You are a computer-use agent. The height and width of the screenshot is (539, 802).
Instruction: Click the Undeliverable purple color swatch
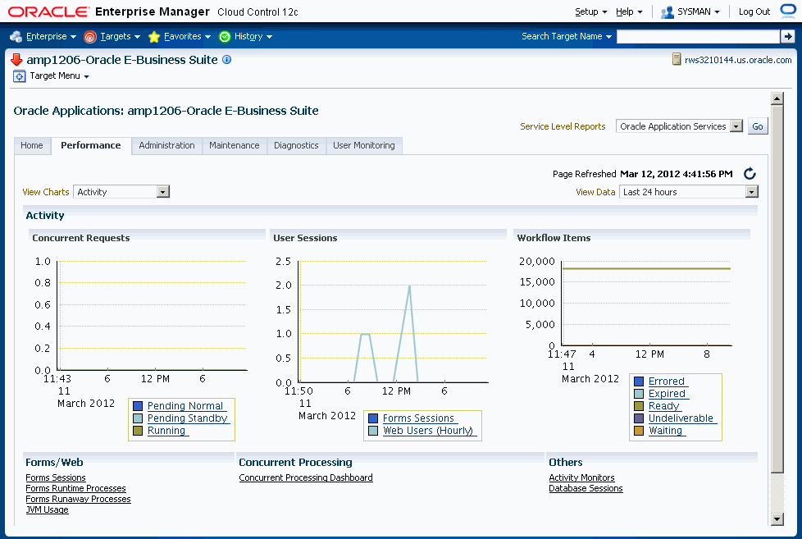[x=639, y=418]
